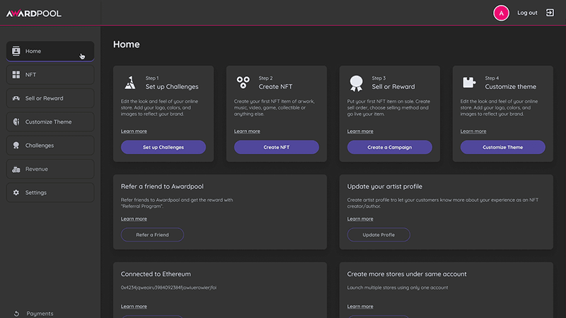Viewport: 566px width, 318px height.
Task: Click 'Launch multiple stores using only one account' text
Action: (398, 288)
